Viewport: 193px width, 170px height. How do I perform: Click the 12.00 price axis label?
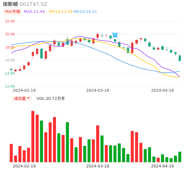10,86
